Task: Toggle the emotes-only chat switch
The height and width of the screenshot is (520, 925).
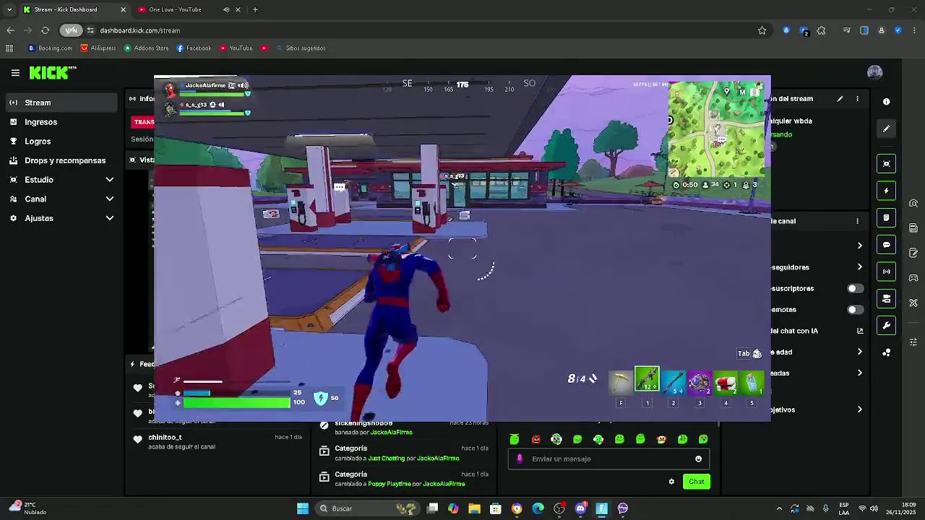Action: [x=855, y=310]
